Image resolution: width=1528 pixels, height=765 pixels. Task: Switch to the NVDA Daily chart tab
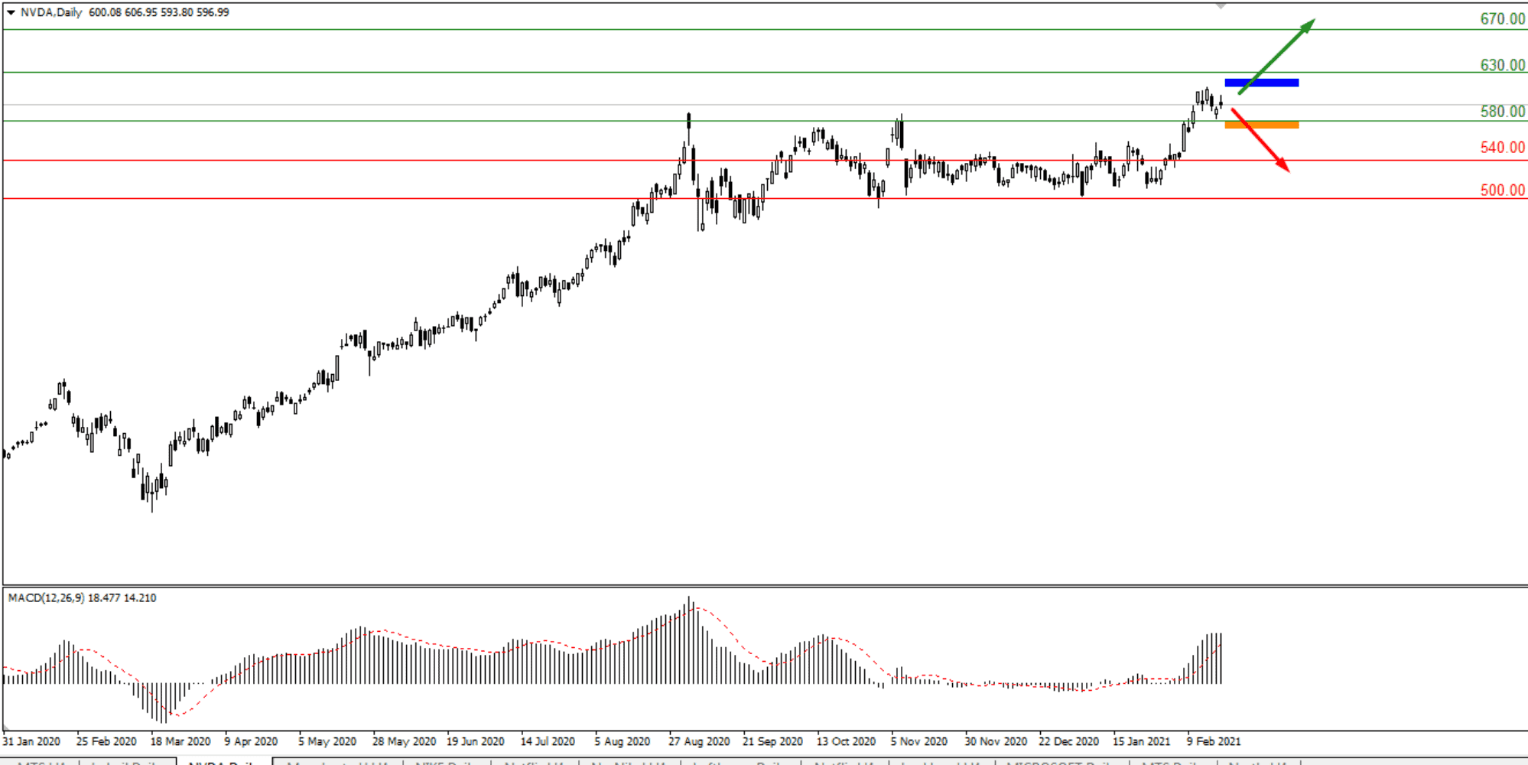tap(223, 762)
